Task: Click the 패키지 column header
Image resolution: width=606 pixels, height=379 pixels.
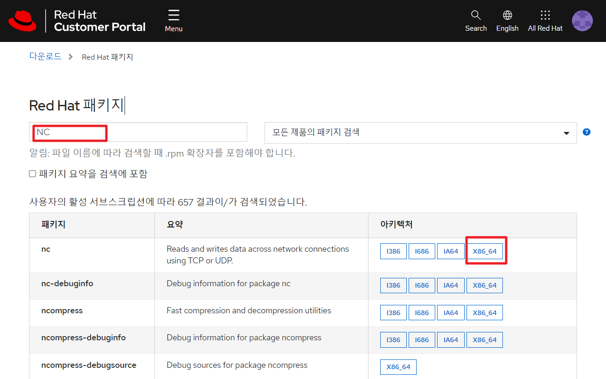Action: [53, 225]
